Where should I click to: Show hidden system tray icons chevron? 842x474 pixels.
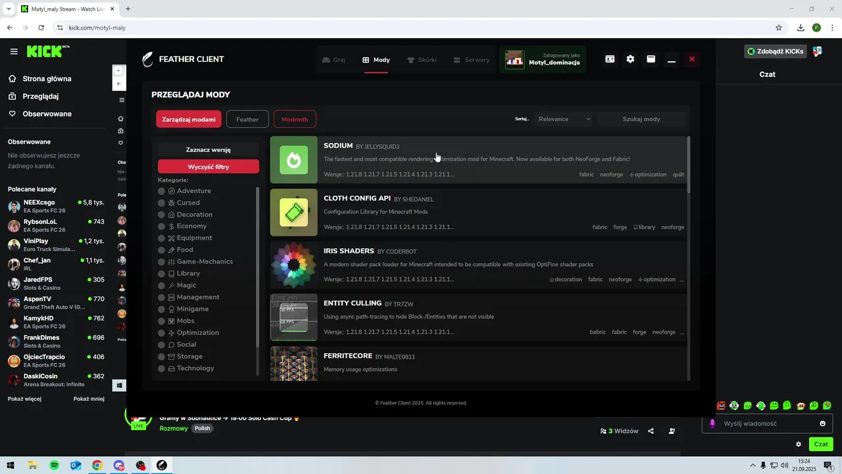[x=753, y=465]
